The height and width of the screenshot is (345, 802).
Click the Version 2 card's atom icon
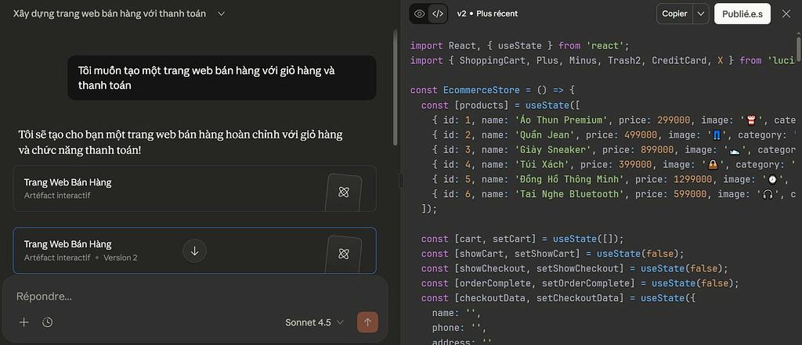(343, 253)
